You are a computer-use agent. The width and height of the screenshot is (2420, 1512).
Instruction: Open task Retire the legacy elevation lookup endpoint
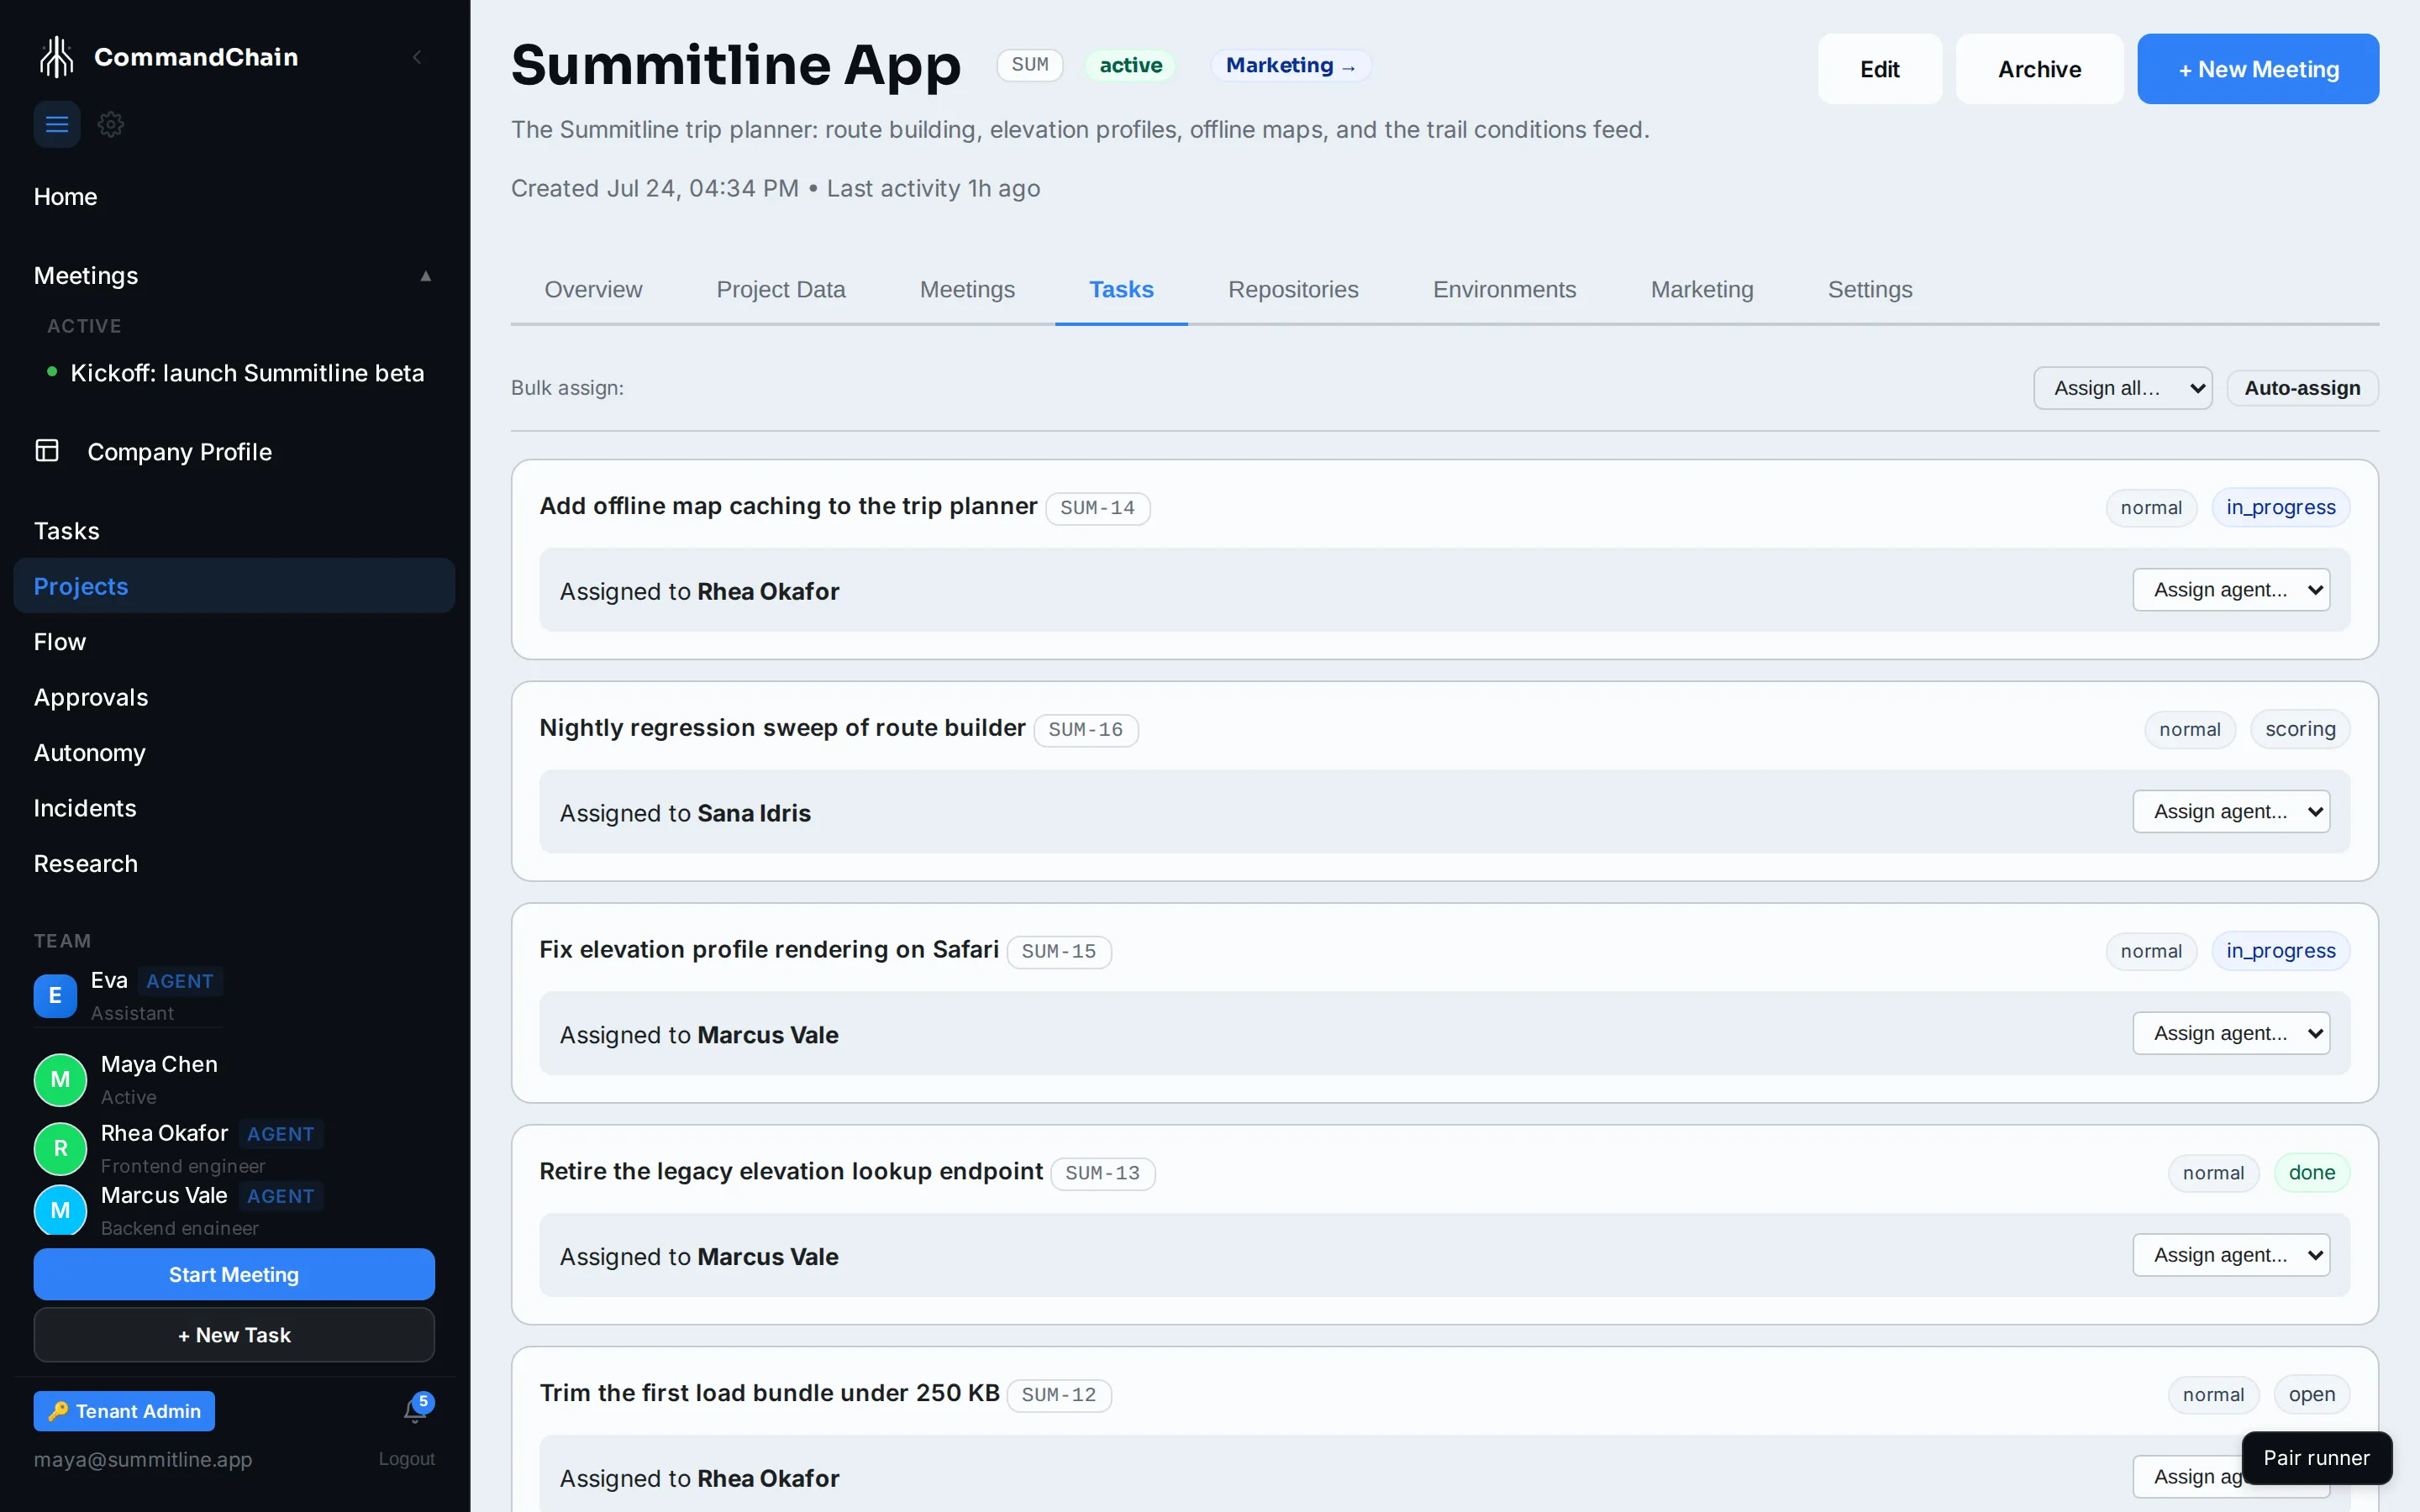click(x=791, y=1171)
